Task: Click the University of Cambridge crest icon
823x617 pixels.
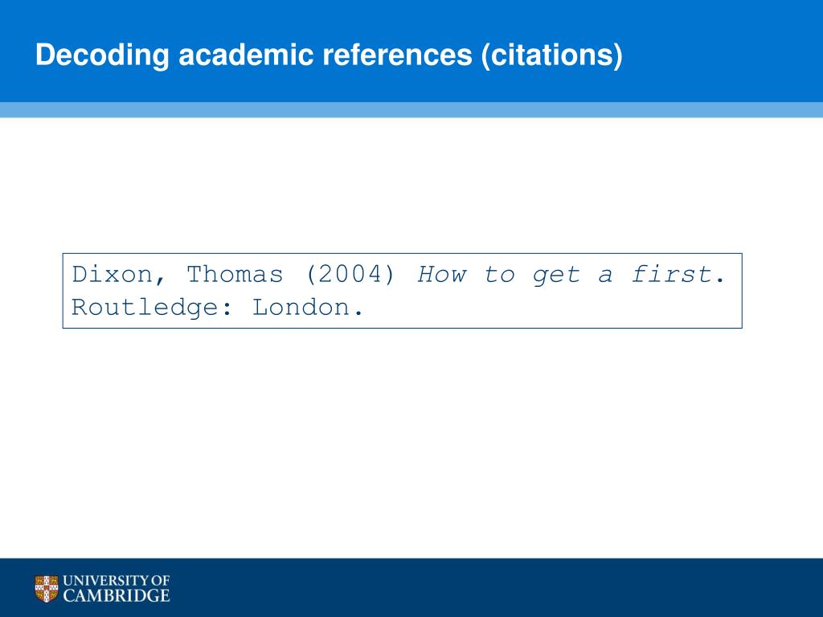Action: pyautogui.click(x=46, y=589)
